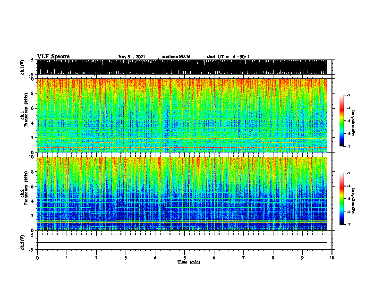
Task: Click the "8" kHz tick on ch.1 axis
Action: click(x=33, y=93)
